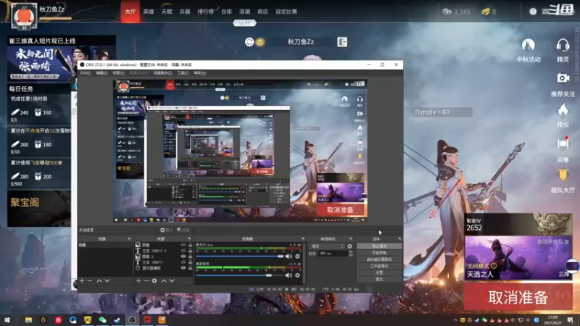
Task: Toggle lock on the 显示器捕获 source
Action: click(x=190, y=268)
